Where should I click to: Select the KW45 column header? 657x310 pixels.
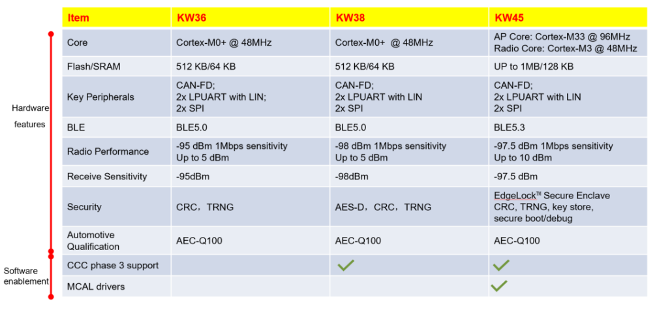click(x=508, y=18)
